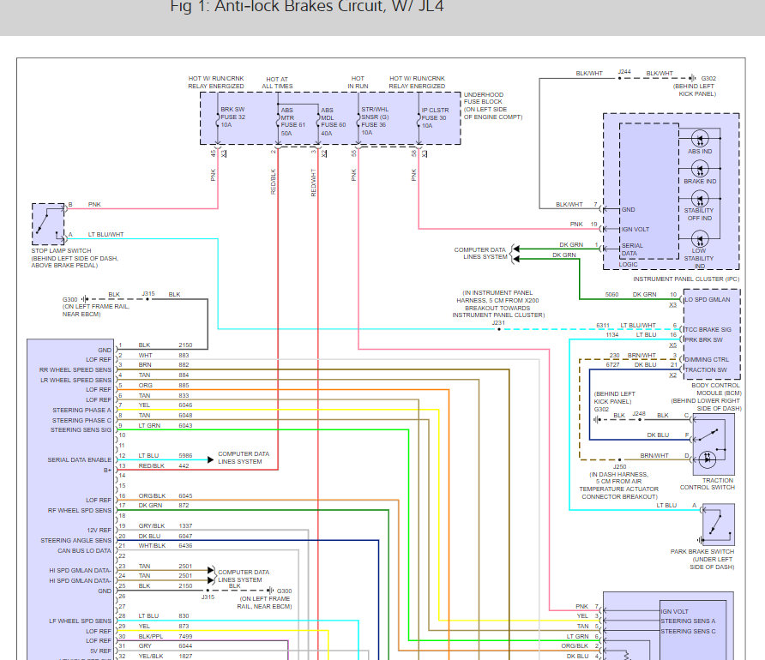The height and width of the screenshot is (660, 765).
Task: Click the LF WHEEL SPD SENS pin label
Action: [x=80, y=621]
